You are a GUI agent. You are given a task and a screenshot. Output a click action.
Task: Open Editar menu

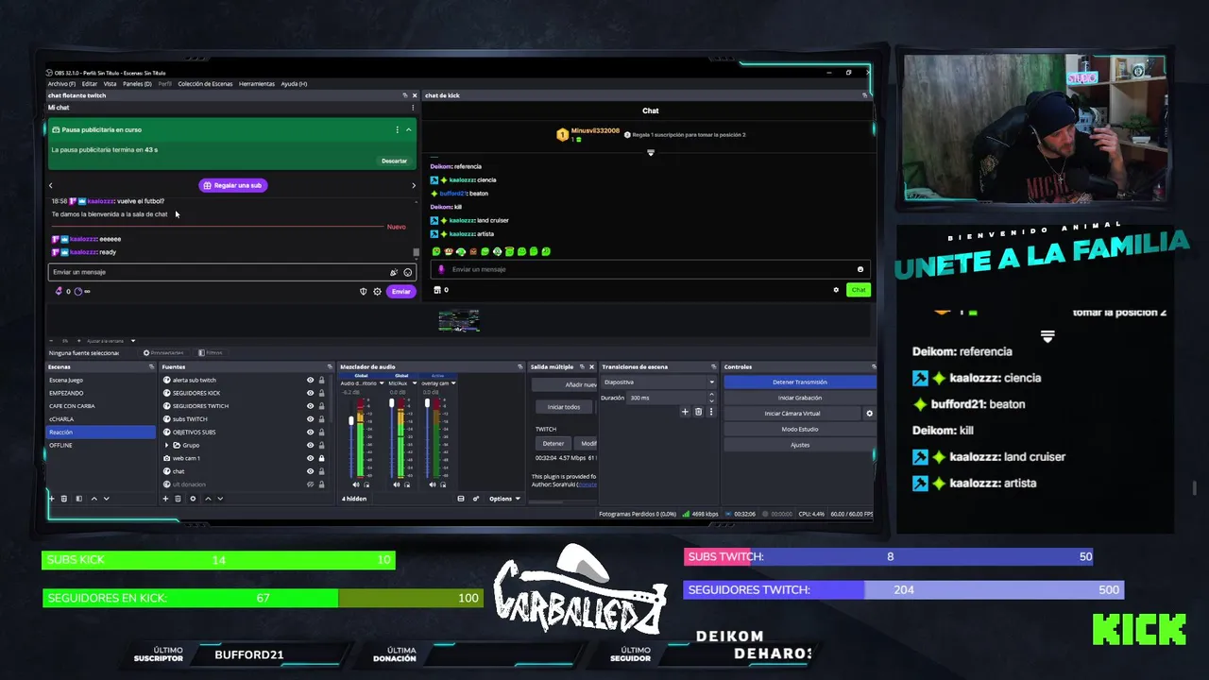(90, 84)
